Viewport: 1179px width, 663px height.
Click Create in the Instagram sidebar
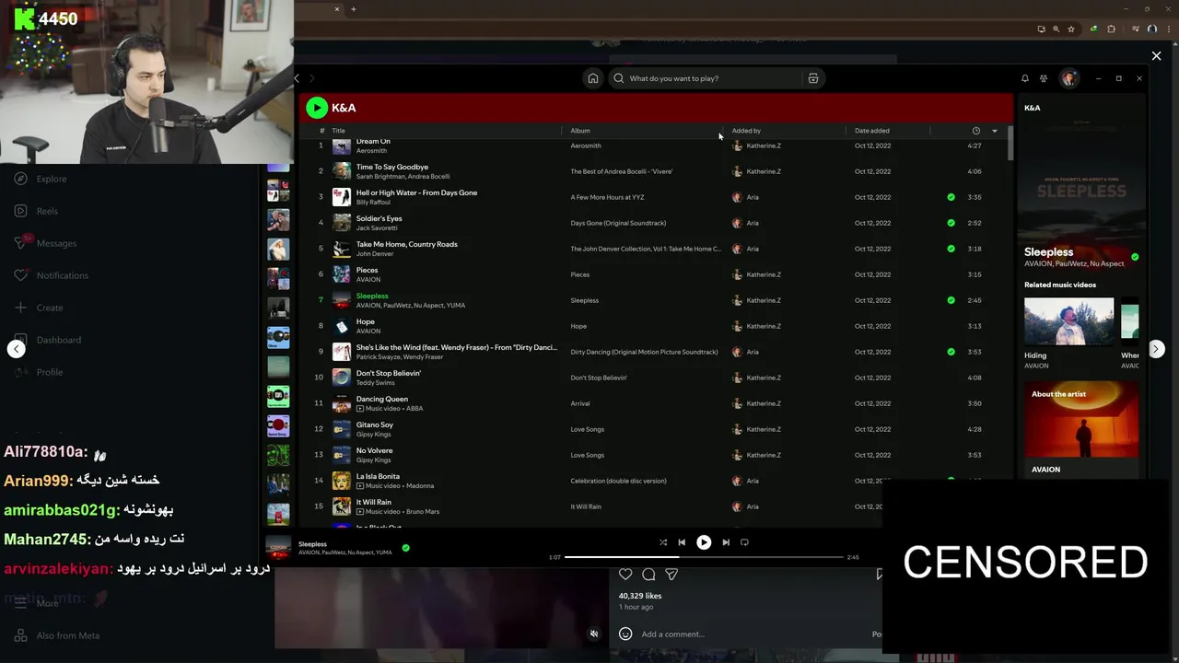click(x=38, y=308)
